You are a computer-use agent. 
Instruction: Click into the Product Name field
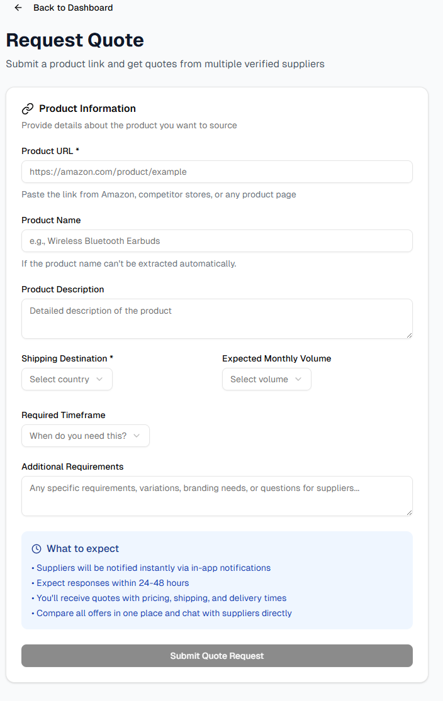(216, 241)
